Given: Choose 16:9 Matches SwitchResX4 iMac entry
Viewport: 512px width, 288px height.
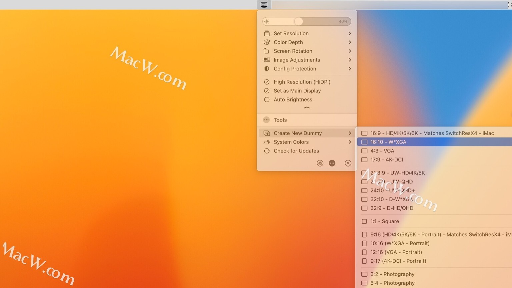Looking at the screenshot, I should 435,133.
